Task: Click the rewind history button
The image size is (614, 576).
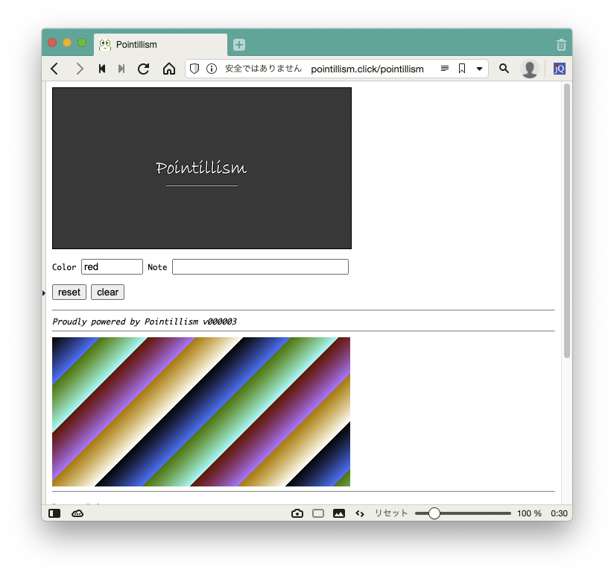Action: click(102, 69)
